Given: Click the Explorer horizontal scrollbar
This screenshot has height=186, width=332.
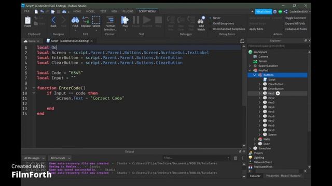Looking at the screenshot, I should tap(277, 171).
